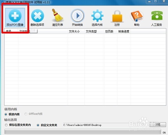This screenshot has height=135, width=168.
Task: Click the 序号 column header
Action: pyautogui.click(x=11, y=31)
